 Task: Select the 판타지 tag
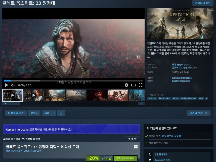coord(176,98)
